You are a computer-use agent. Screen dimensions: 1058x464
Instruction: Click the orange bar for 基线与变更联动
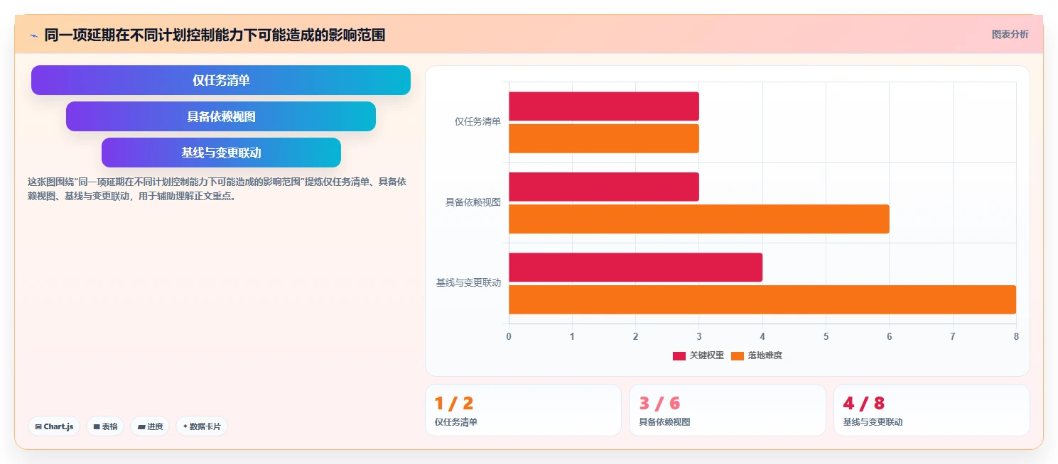click(x=762, y=299)
